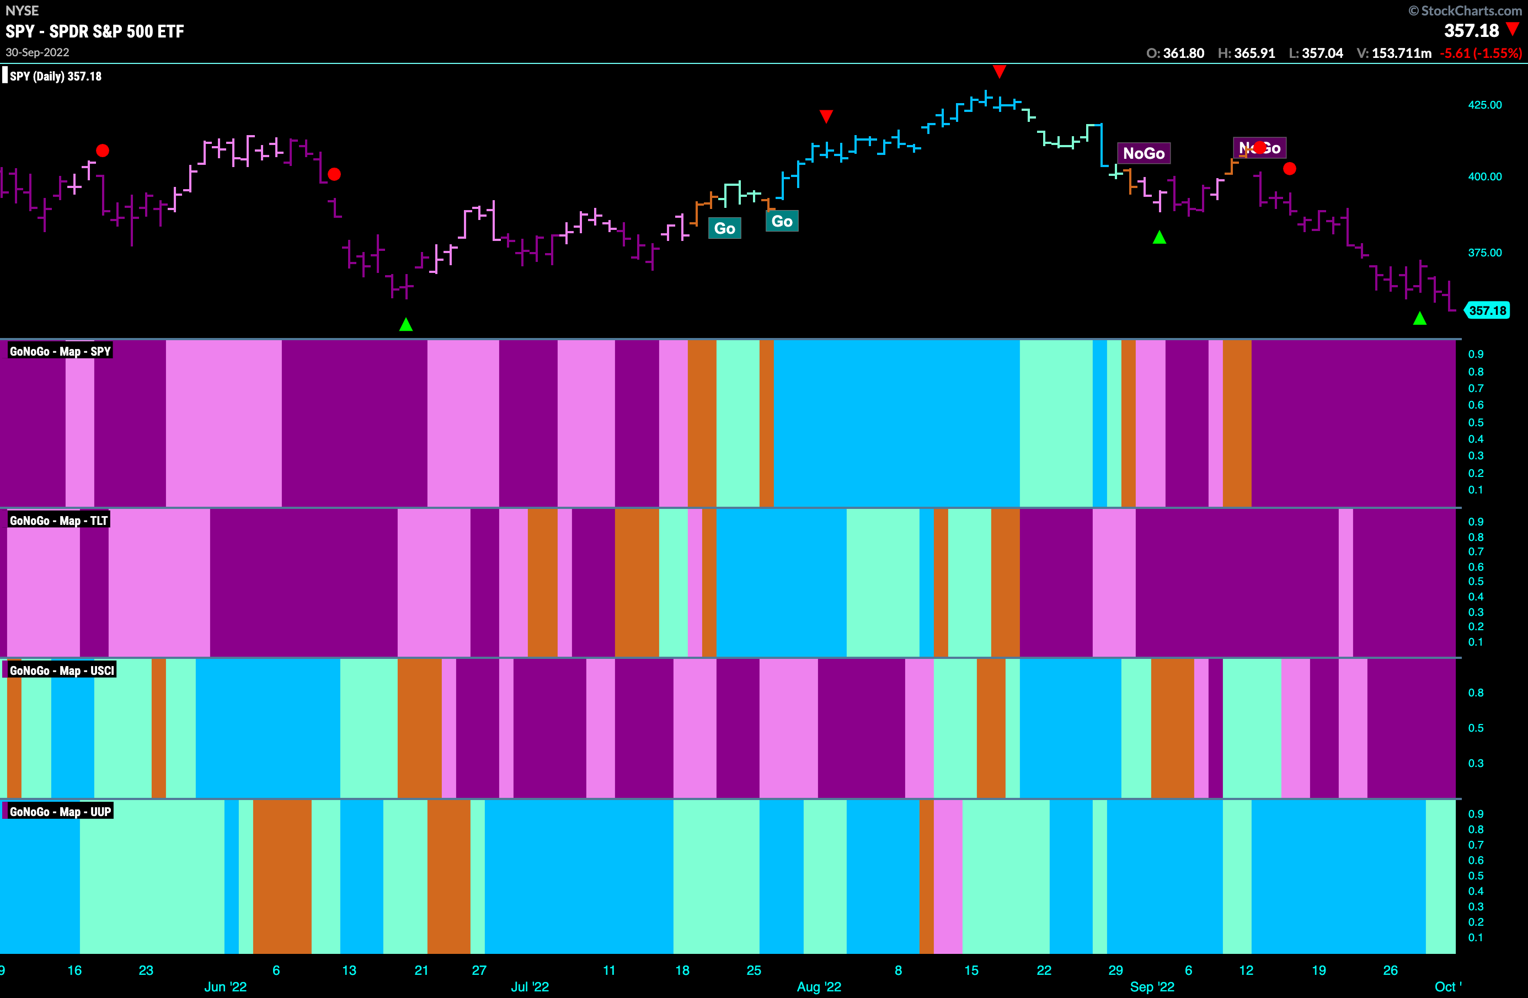1528x998 pixels.
Task: Click the green up-triangle at the late September low
Action: point(1419,318)
